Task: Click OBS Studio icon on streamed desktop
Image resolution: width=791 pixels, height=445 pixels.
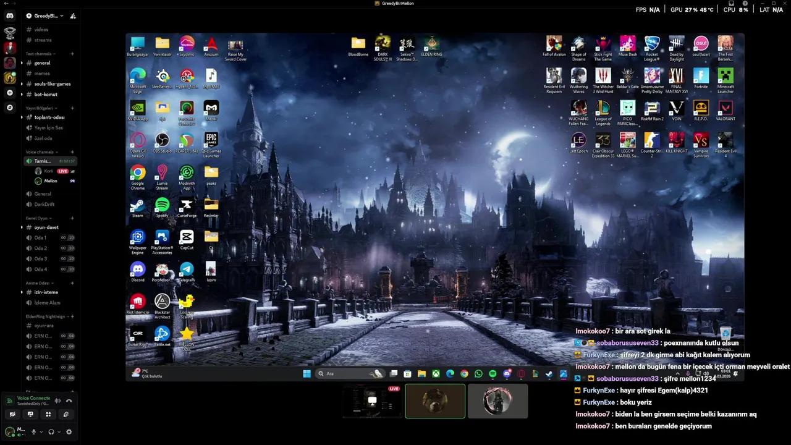Action: [x=162, y=143]
